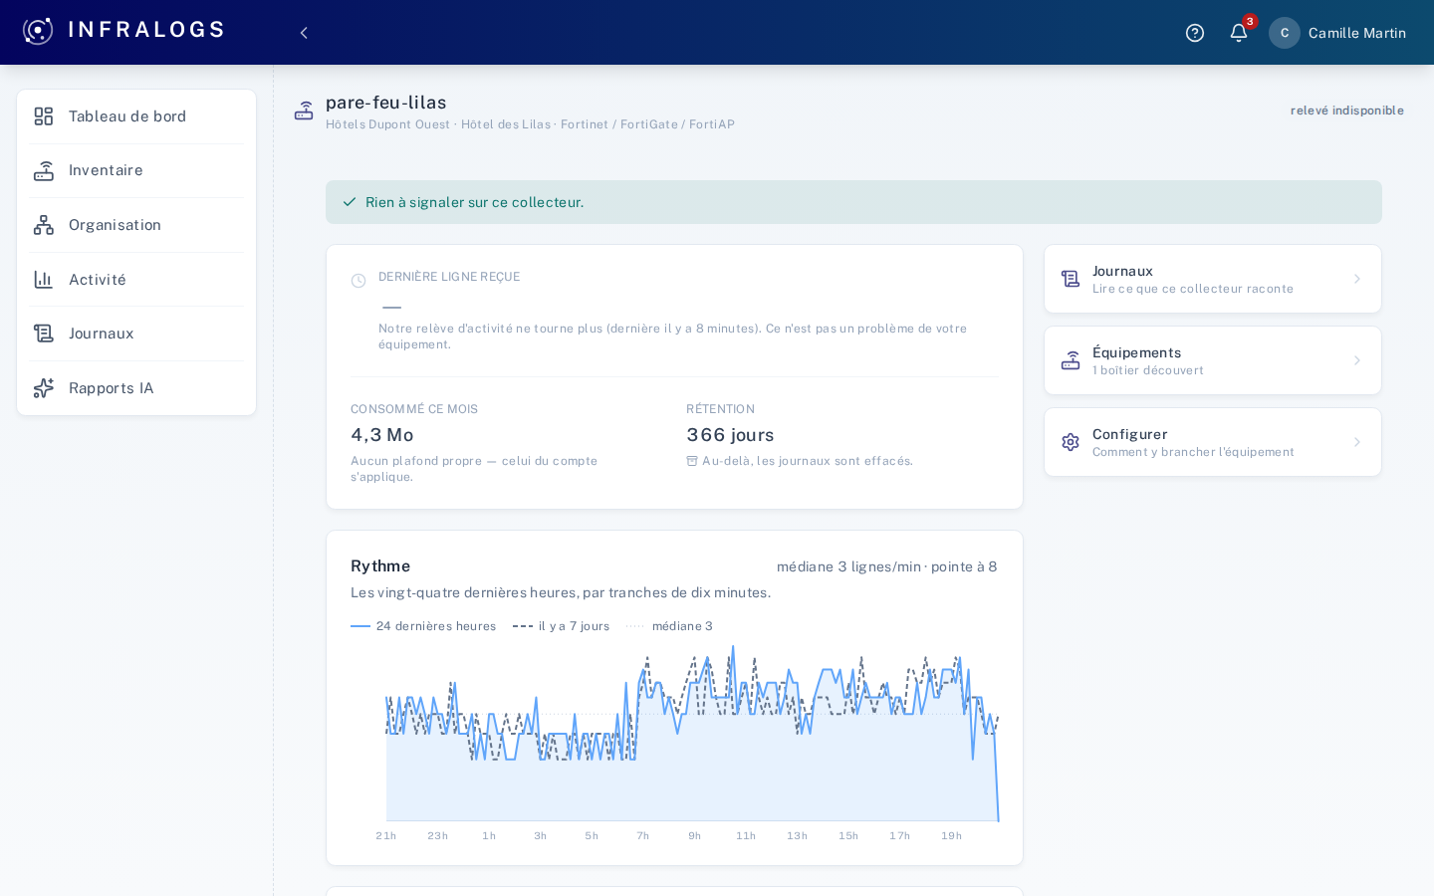This screenshot has width=1434, height=896.
Task: Click the pare-feu-lilas collector title
Action: pyautogui.click(x=386, y=103)
